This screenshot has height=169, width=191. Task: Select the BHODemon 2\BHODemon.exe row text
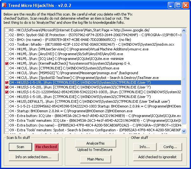pos(71,111)
